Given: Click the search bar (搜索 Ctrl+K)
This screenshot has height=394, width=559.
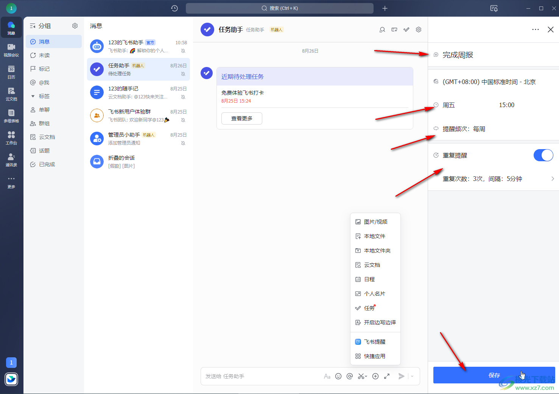Looking at the screenshot, I should pos(280,8).
